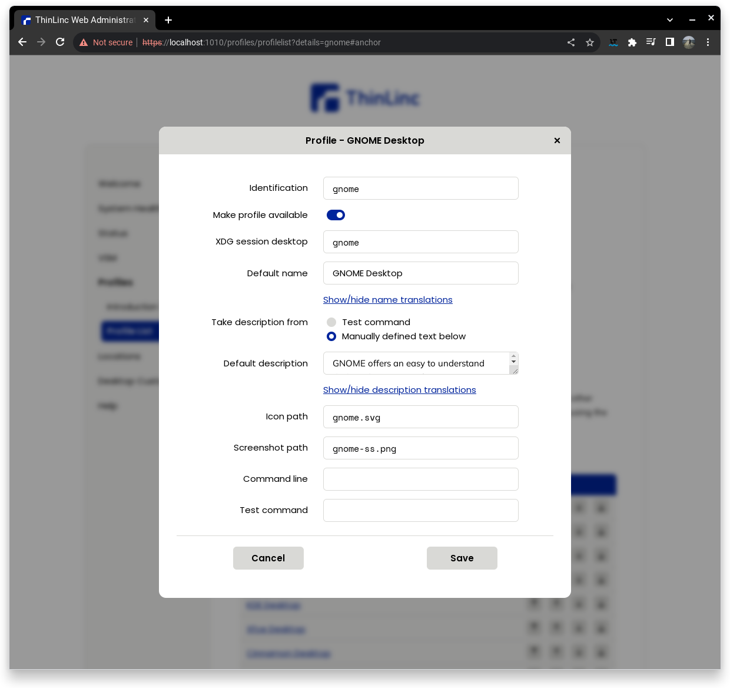Click the XDG session desktop field
The width and height of the screenshot is (730, 688).
click(x=421, y=242)
